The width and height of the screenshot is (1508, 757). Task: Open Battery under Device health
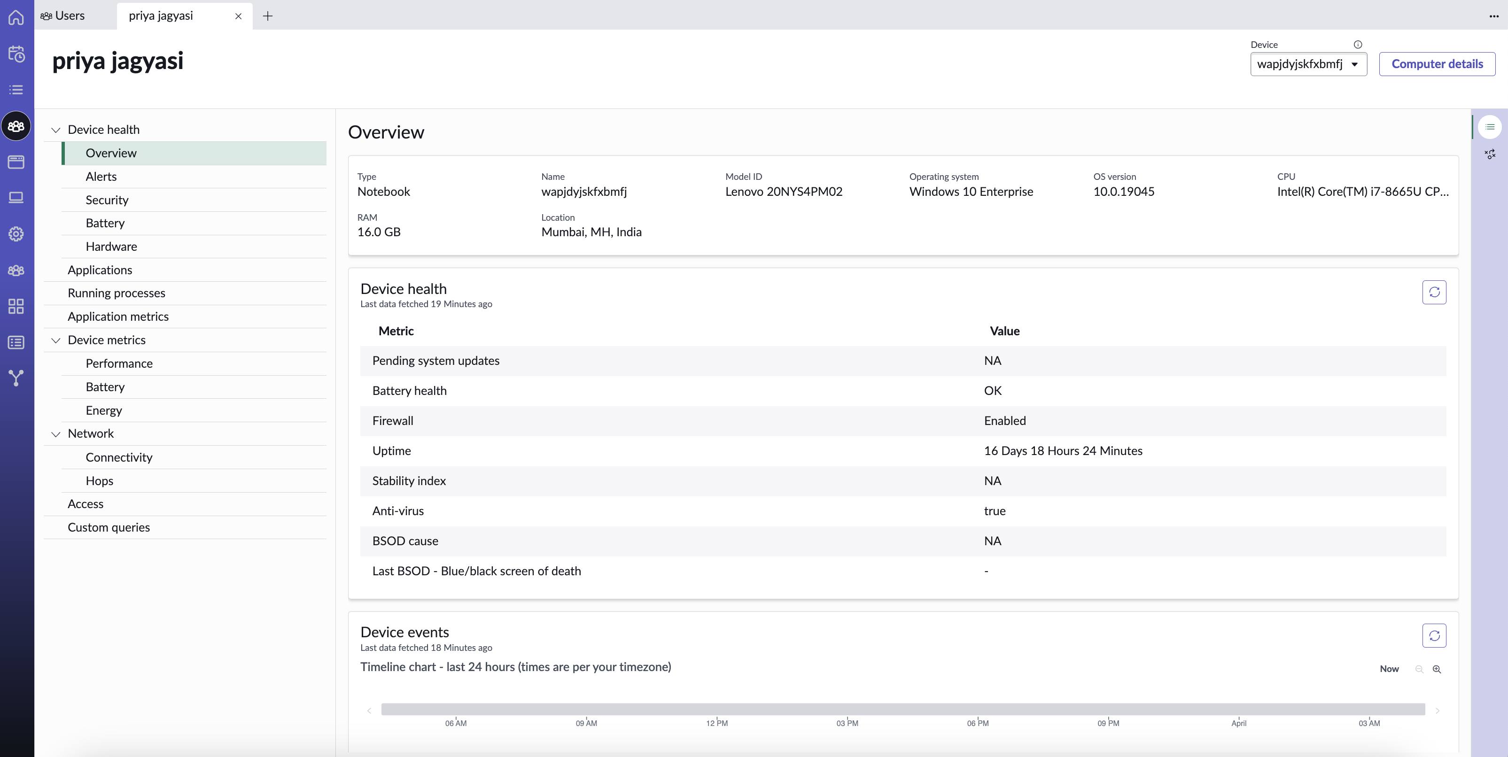194,224
